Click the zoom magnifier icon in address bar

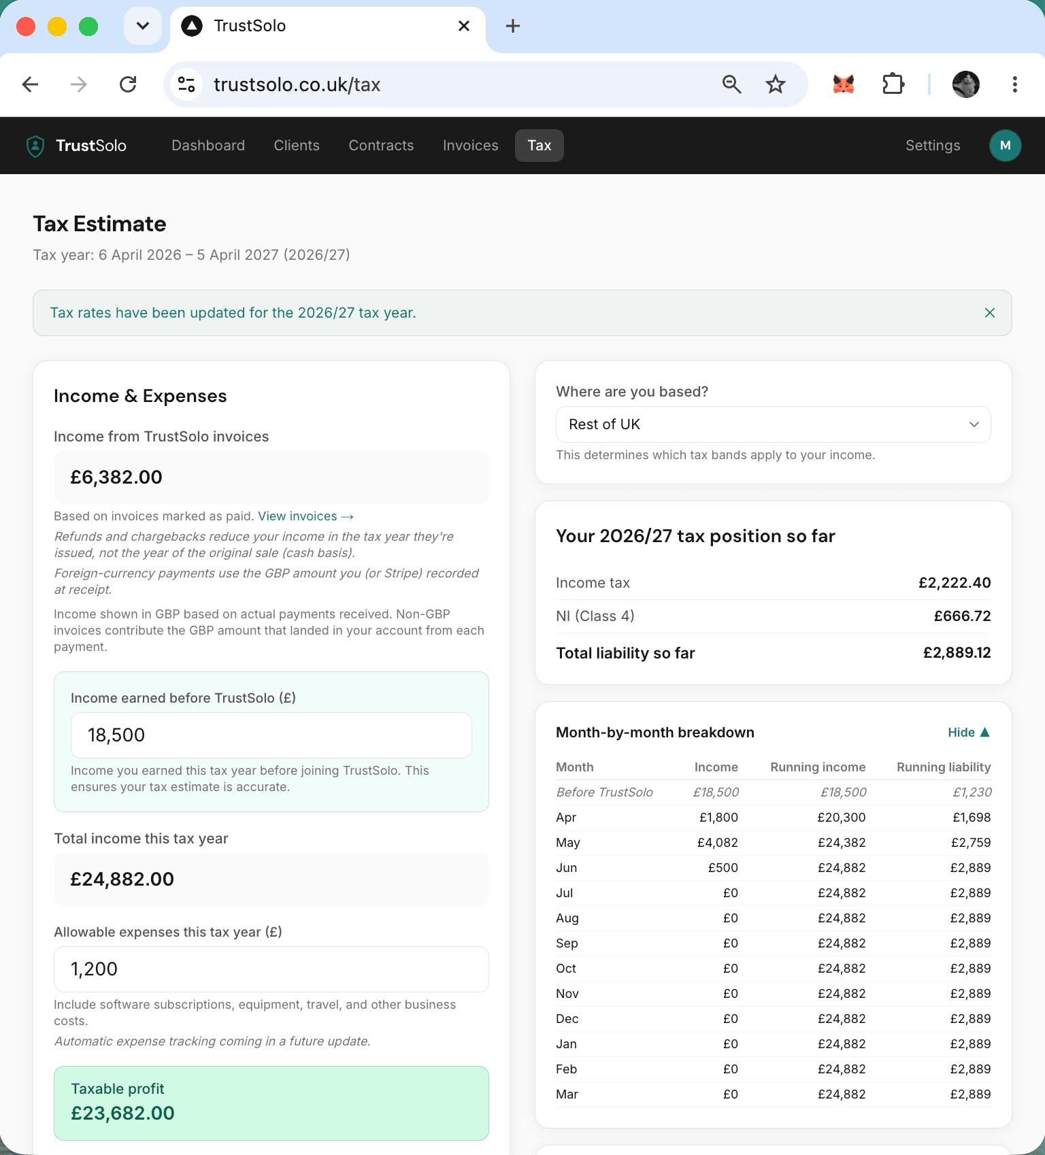point(731,84)
